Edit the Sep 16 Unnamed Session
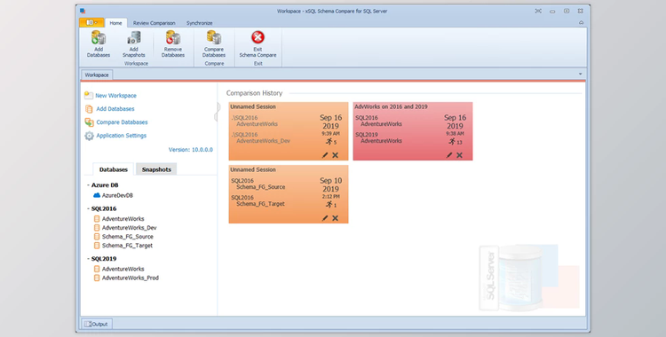Image resolution: width=666 pixels, height=337 pixels. pos(325,155)
